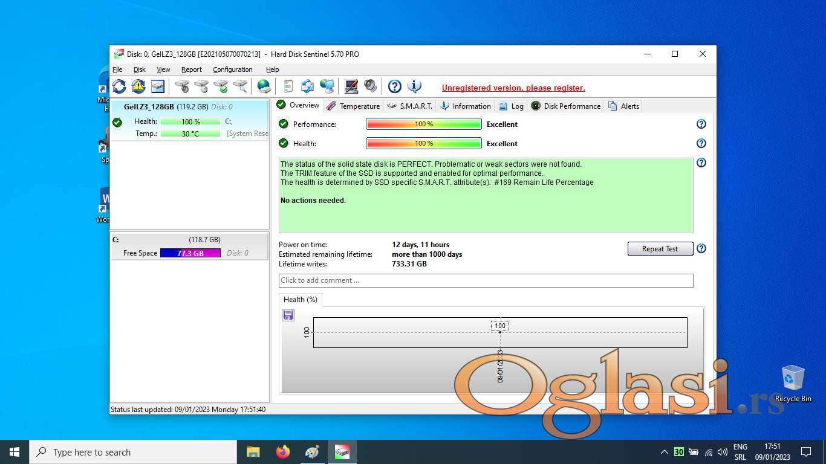
Task: Open Firefox from the Windows taskbar
Action: [x=282, y=452]
